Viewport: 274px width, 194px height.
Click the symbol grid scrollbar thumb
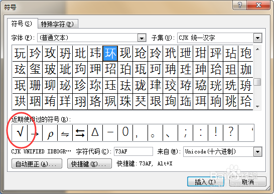(x=257, y=82)
